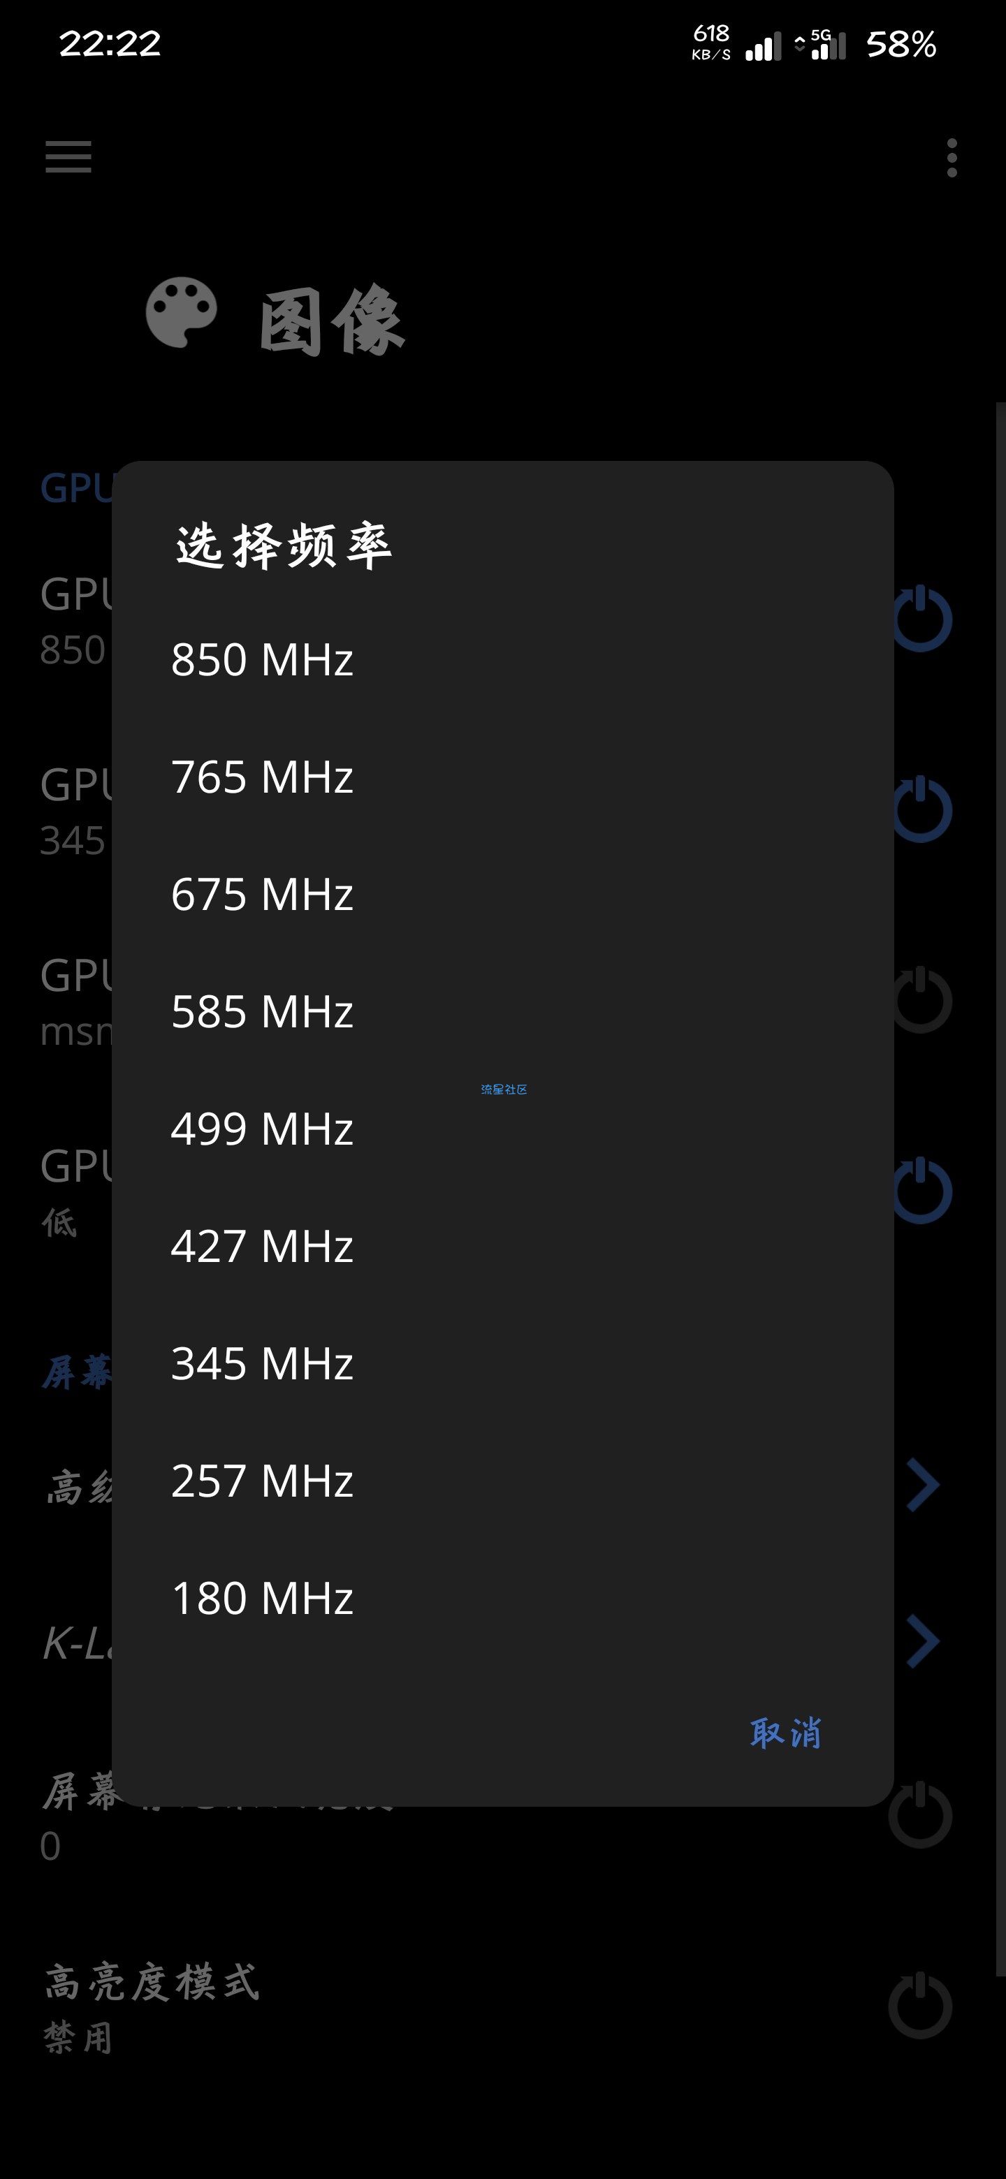Tap the battery percentage indicator
Image resolution: width=1006 pixels, height=2179 pixels.
click(901, 44)
